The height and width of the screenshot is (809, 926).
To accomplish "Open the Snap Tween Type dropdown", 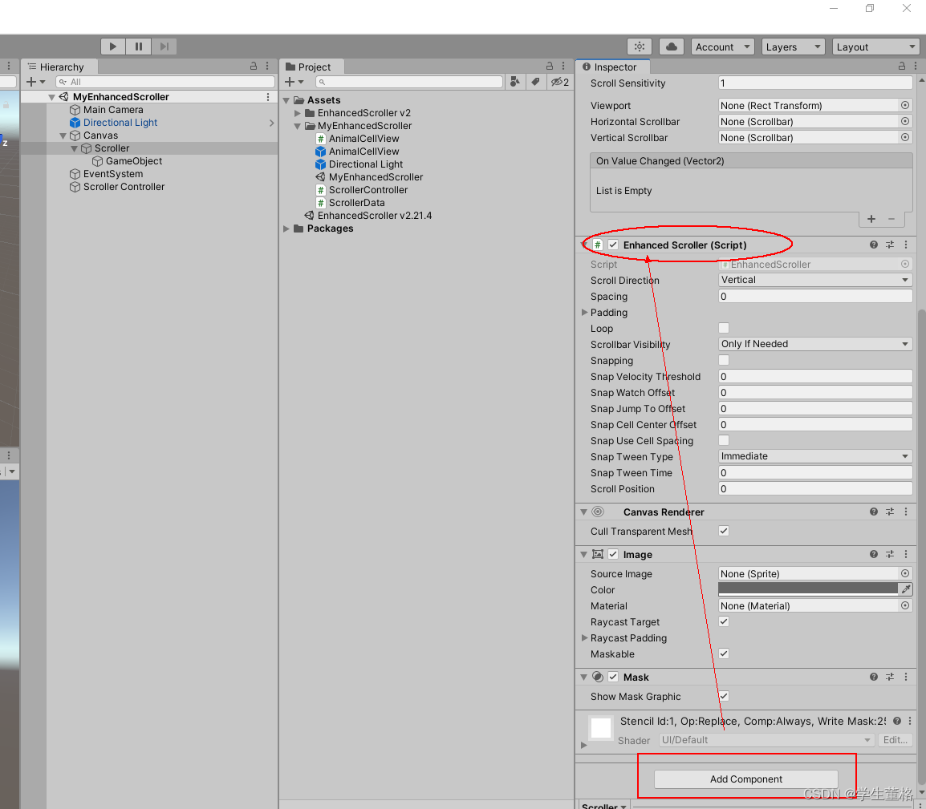I will pyautogui.click(x=814, y=456).
